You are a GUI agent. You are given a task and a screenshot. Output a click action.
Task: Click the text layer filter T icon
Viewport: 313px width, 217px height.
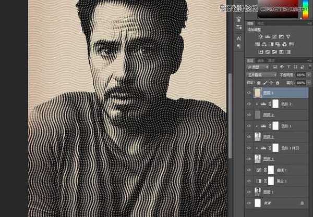[x=290, y=68]
